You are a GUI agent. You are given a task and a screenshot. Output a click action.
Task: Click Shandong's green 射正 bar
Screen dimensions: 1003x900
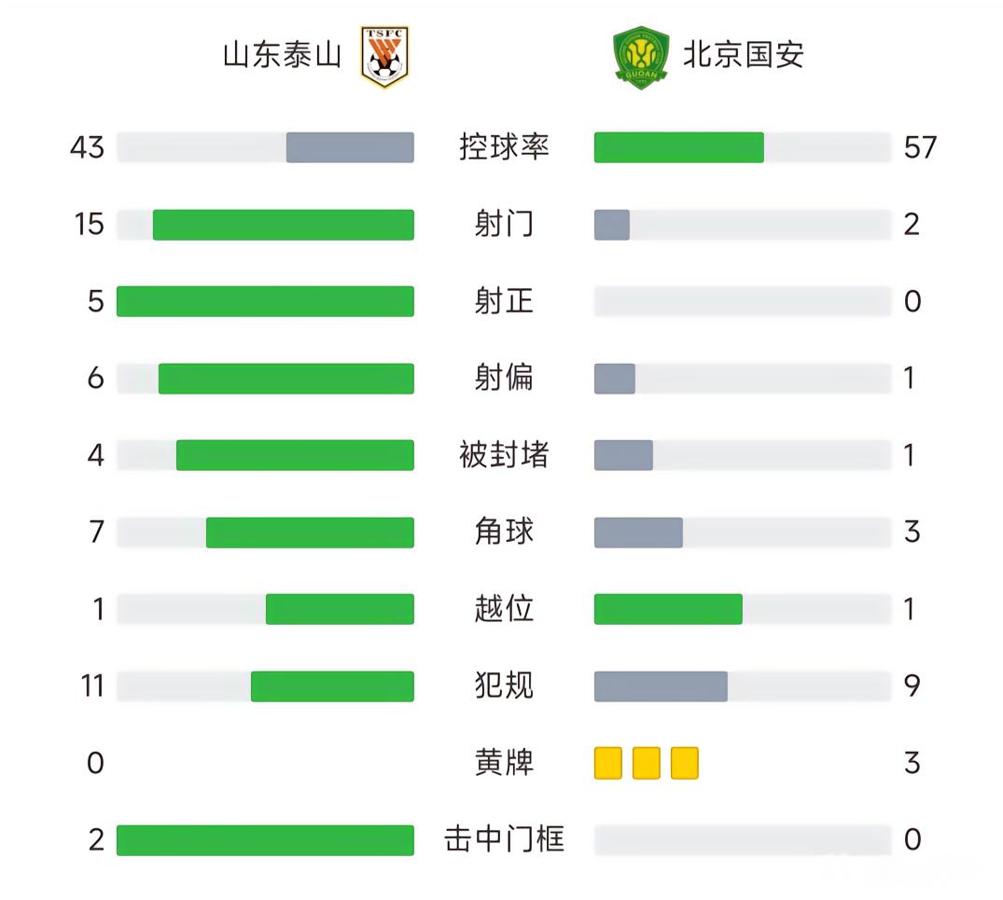[265, 301]
